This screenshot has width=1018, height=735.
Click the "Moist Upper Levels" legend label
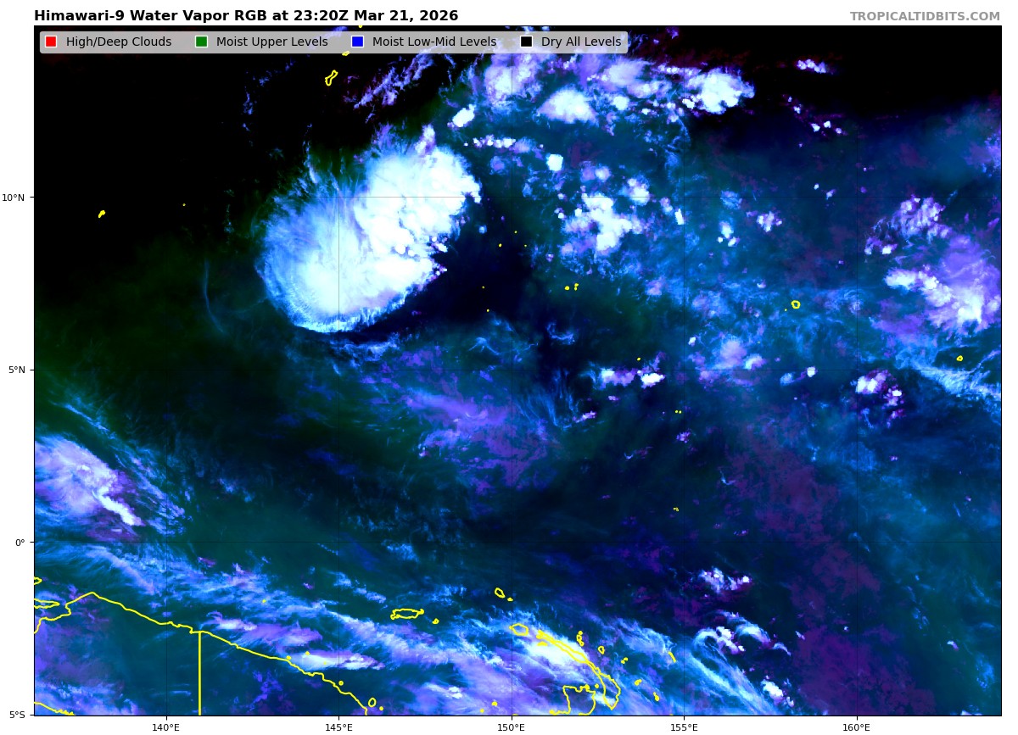(271, 42)
